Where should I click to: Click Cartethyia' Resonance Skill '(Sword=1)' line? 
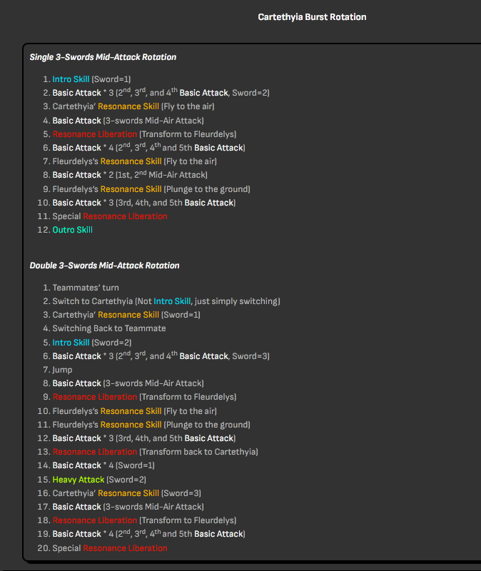(x=126, y=315)
